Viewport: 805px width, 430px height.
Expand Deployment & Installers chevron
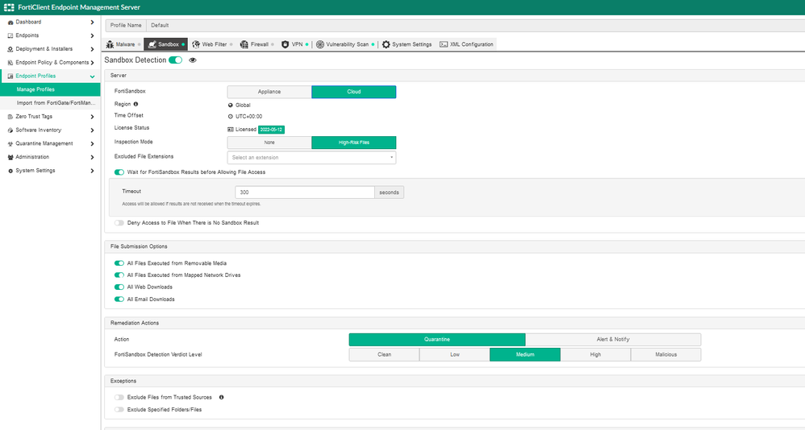pyautogui.click(x=93, y=49)
